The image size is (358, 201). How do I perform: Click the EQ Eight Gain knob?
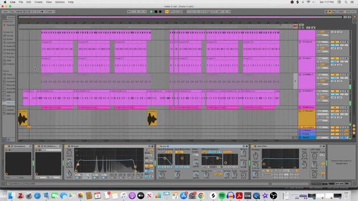[x=69, y=164]
